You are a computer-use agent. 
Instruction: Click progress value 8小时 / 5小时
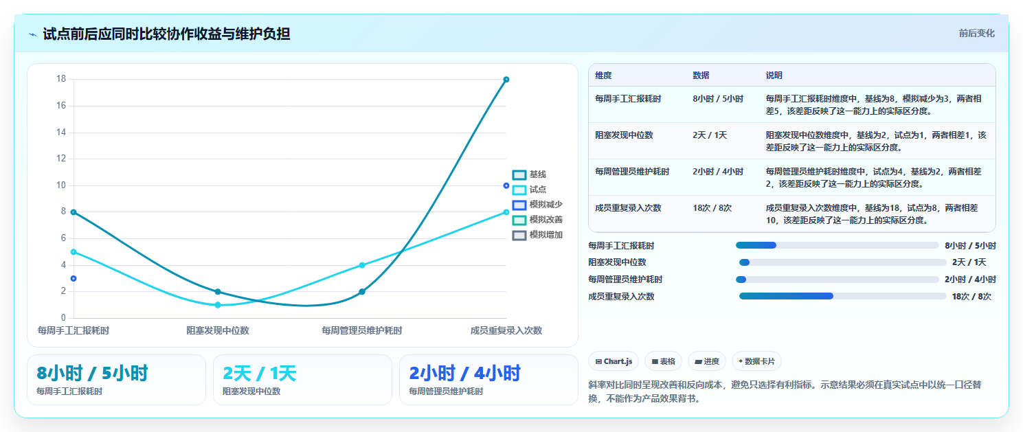(970, 245)
